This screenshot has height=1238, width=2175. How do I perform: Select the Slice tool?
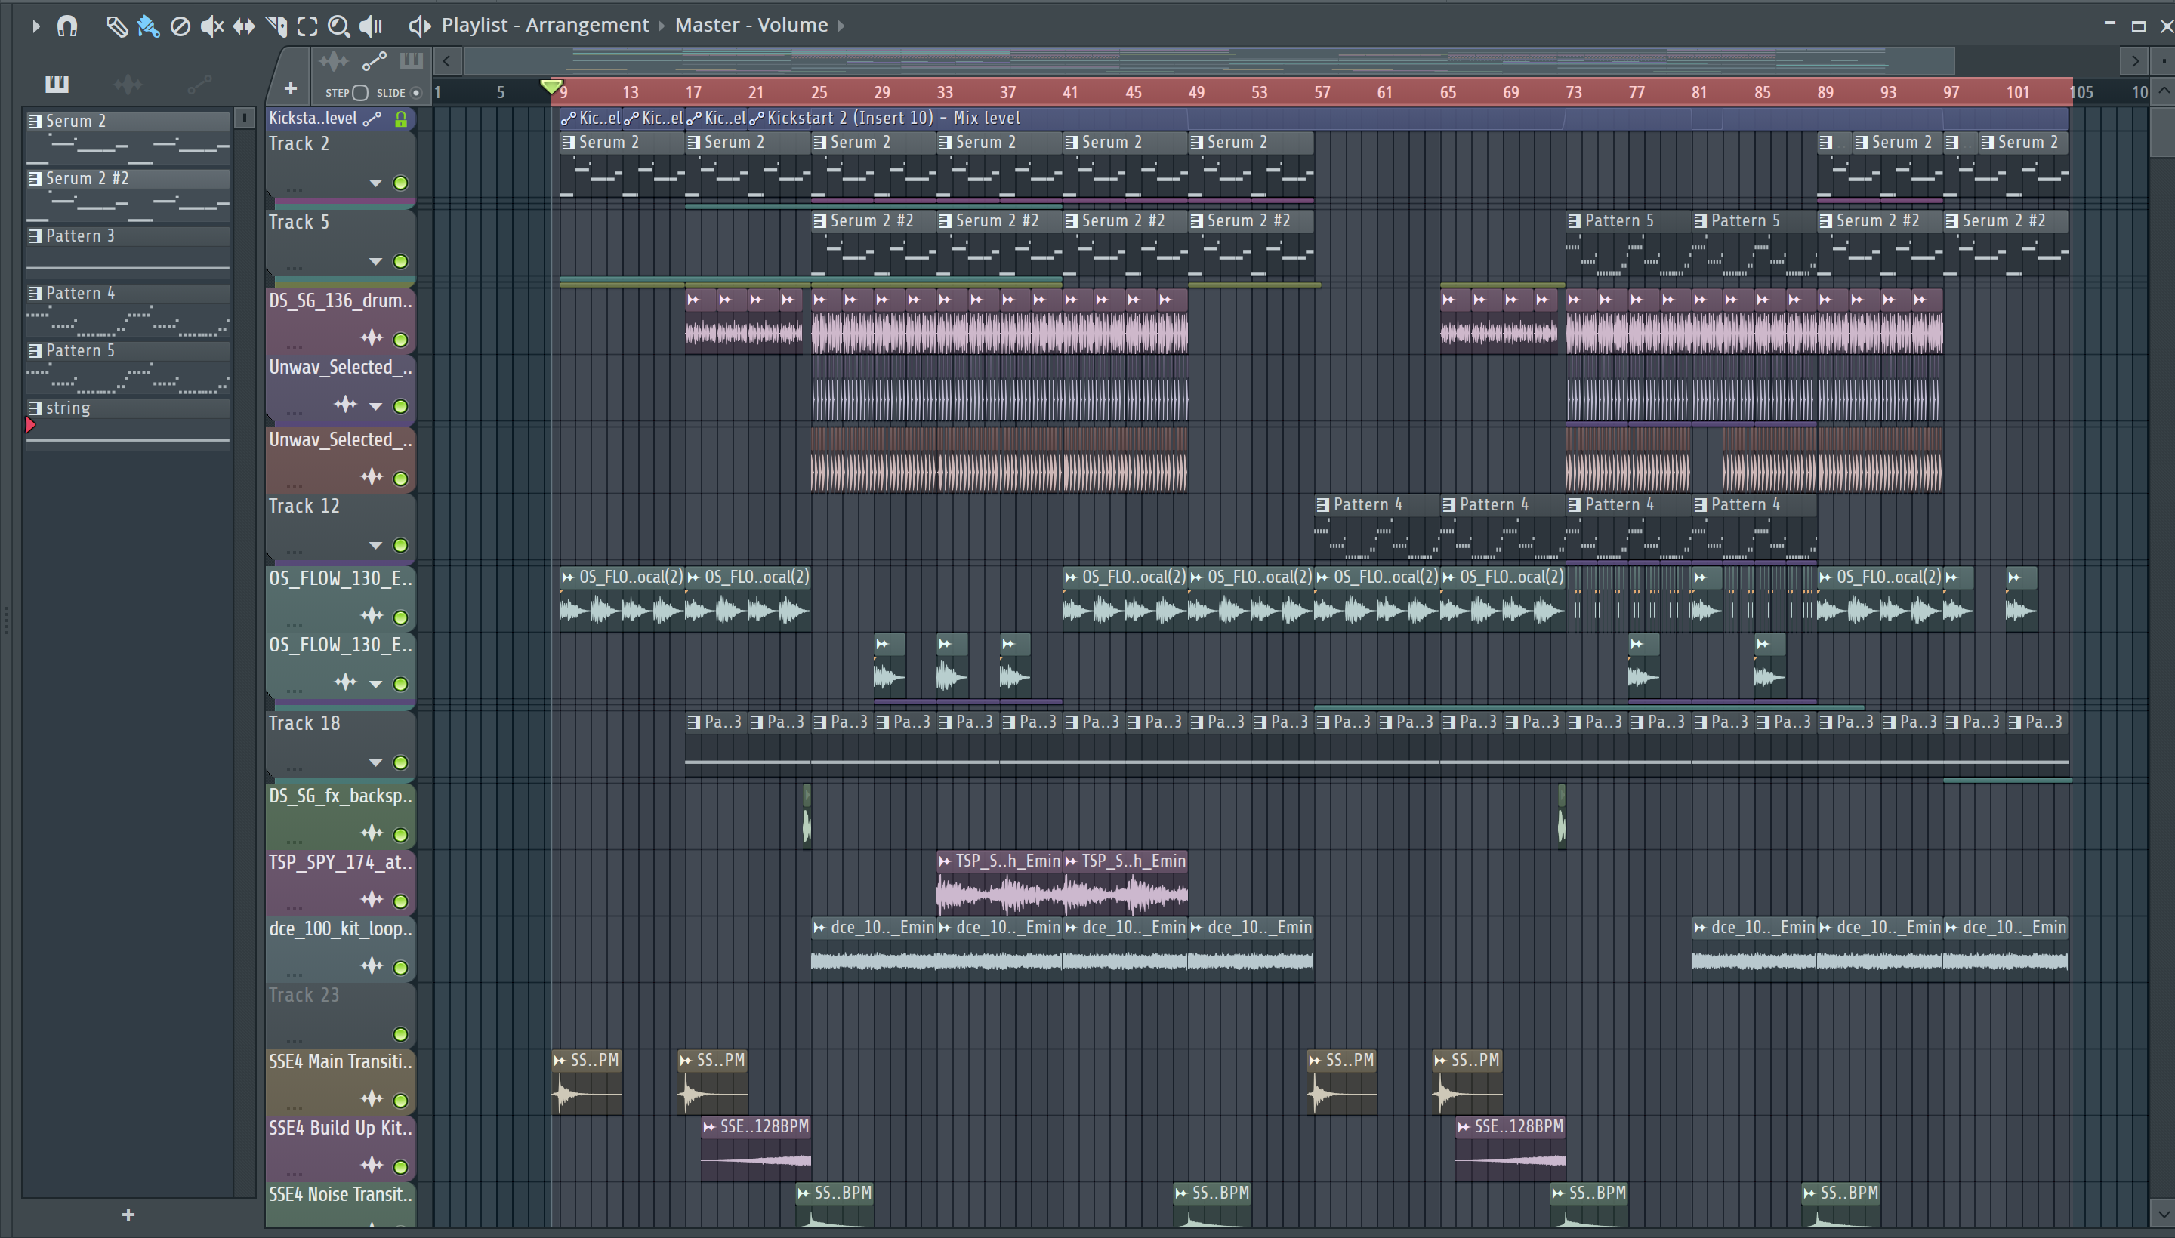click(x=276, y=26)
